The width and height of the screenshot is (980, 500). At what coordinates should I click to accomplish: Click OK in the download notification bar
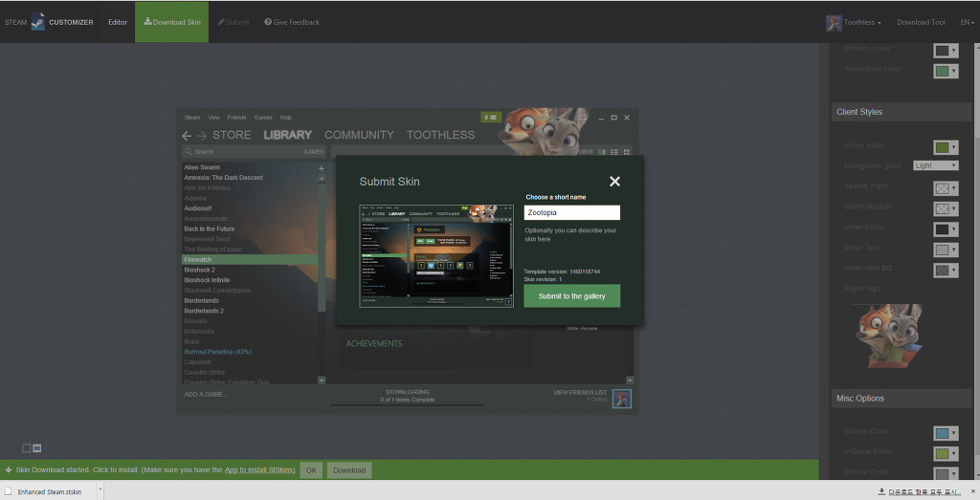311,470
